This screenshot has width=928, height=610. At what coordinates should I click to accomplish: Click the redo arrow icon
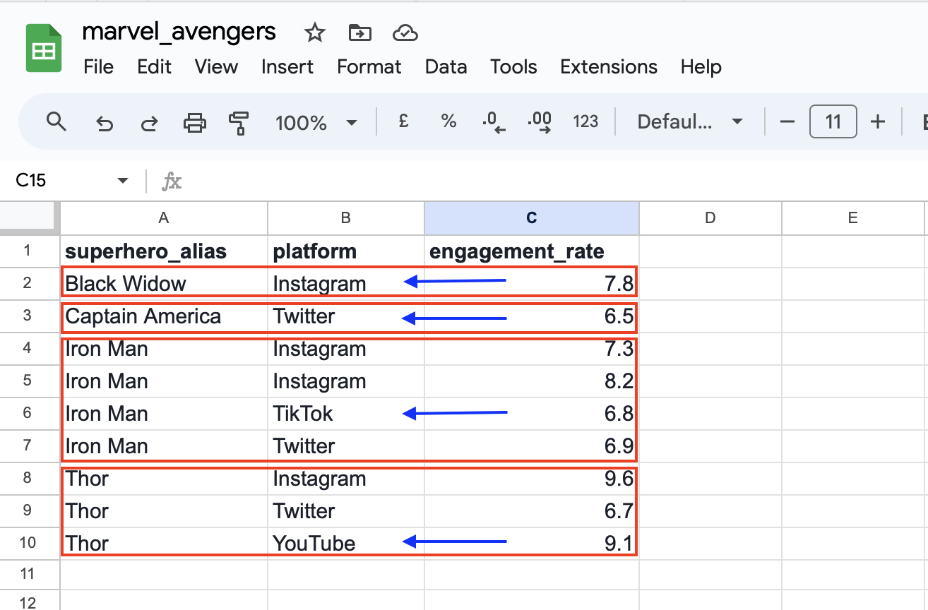[149, 123]
